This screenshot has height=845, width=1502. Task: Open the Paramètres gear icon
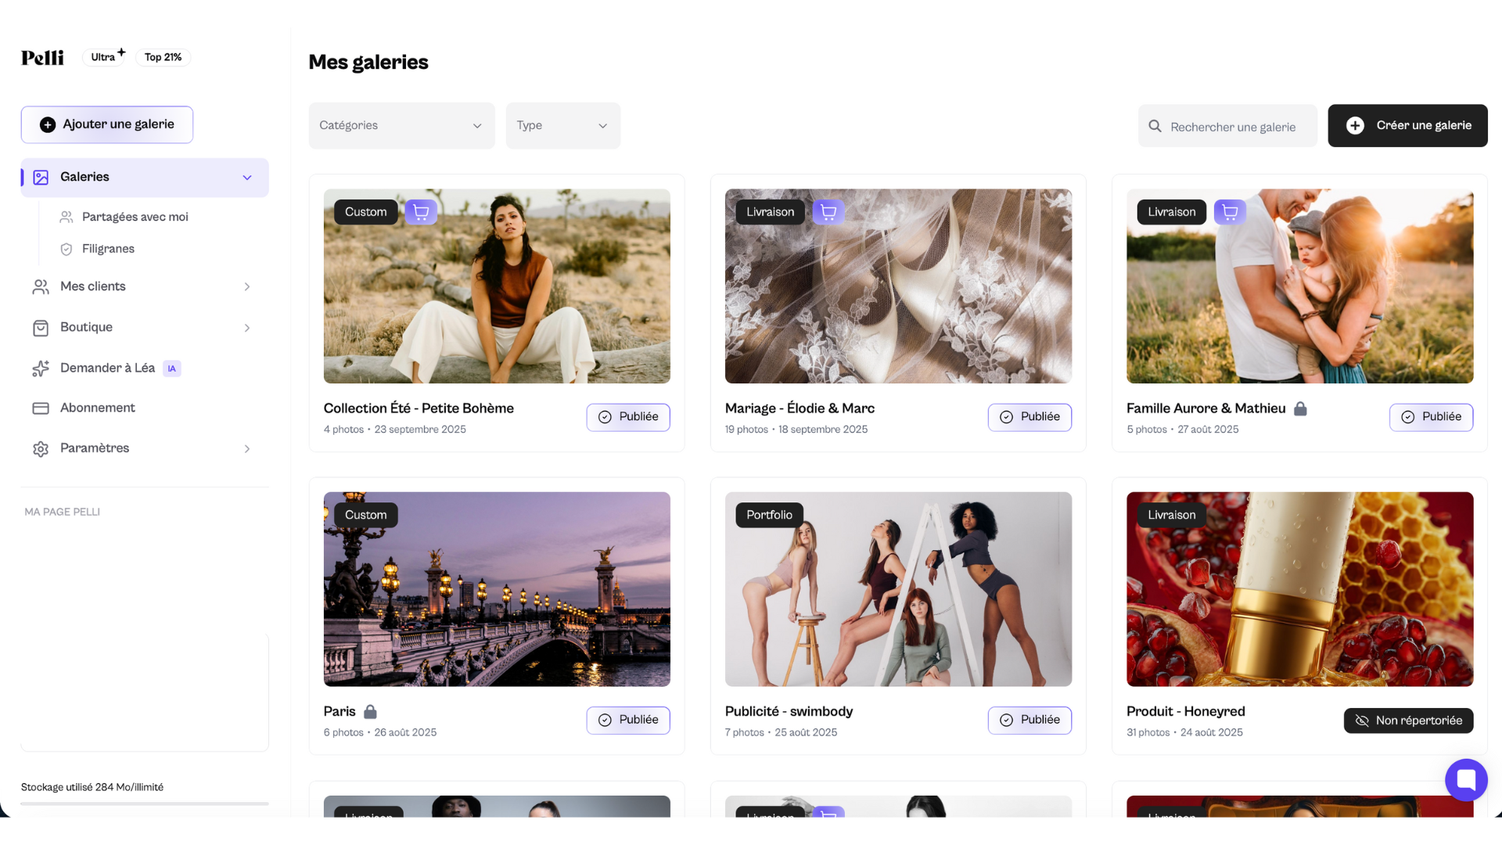pos(41,448)
